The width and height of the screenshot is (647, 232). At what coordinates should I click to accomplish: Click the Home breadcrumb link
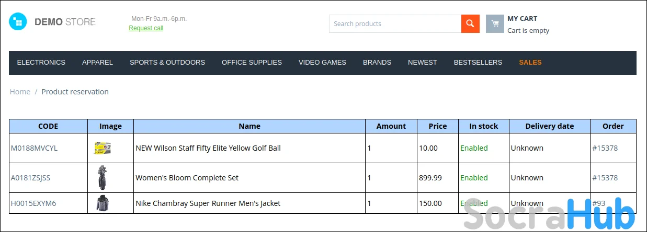coord(20,92)
